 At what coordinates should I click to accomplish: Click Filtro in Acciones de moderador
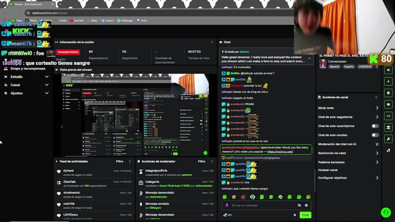click(202, 162)
